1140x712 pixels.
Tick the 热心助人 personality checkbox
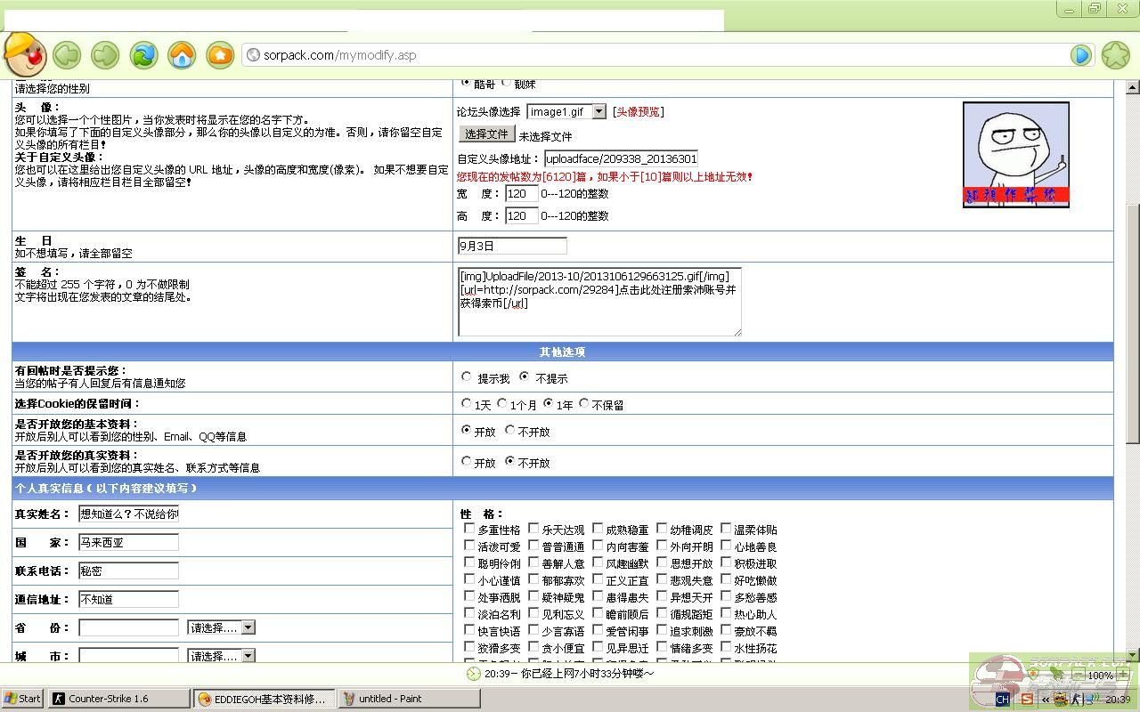pyautogui.click(x=726, y=613)
